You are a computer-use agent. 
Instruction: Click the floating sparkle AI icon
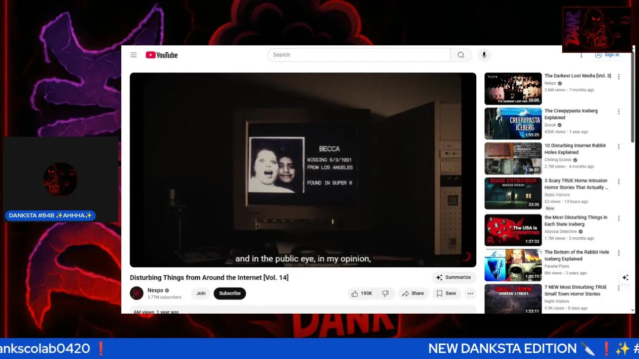[625, 278]
